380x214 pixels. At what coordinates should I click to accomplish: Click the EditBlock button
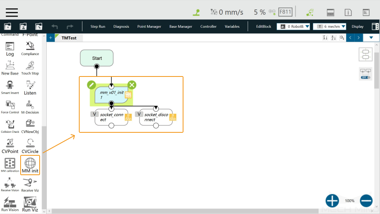[x=264, y=27]
